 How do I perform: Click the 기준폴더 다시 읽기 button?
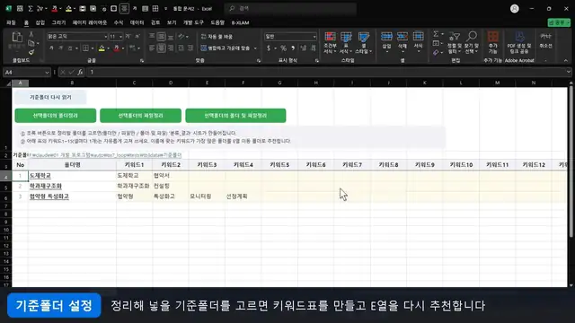[x=50, y=98]
